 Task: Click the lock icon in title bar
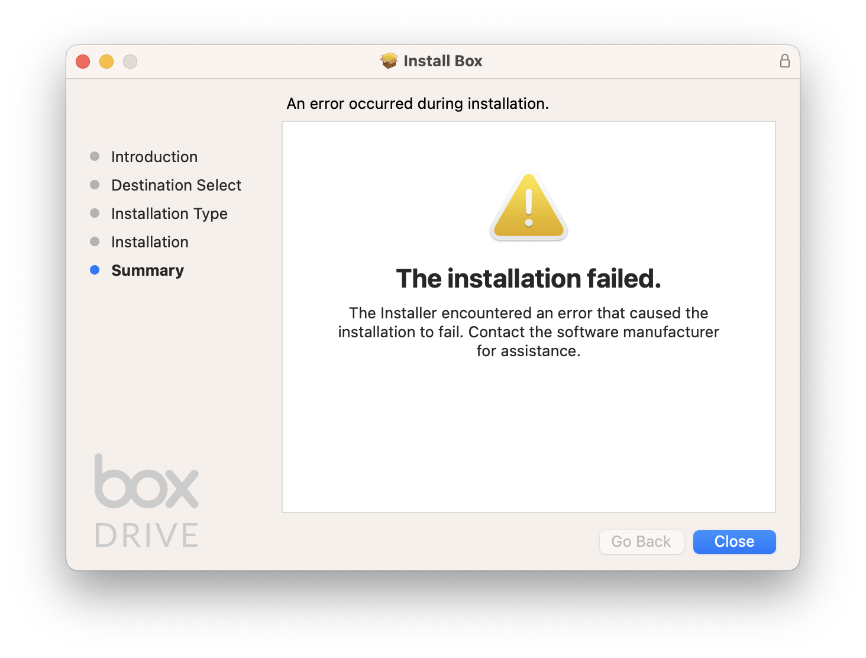784,61
